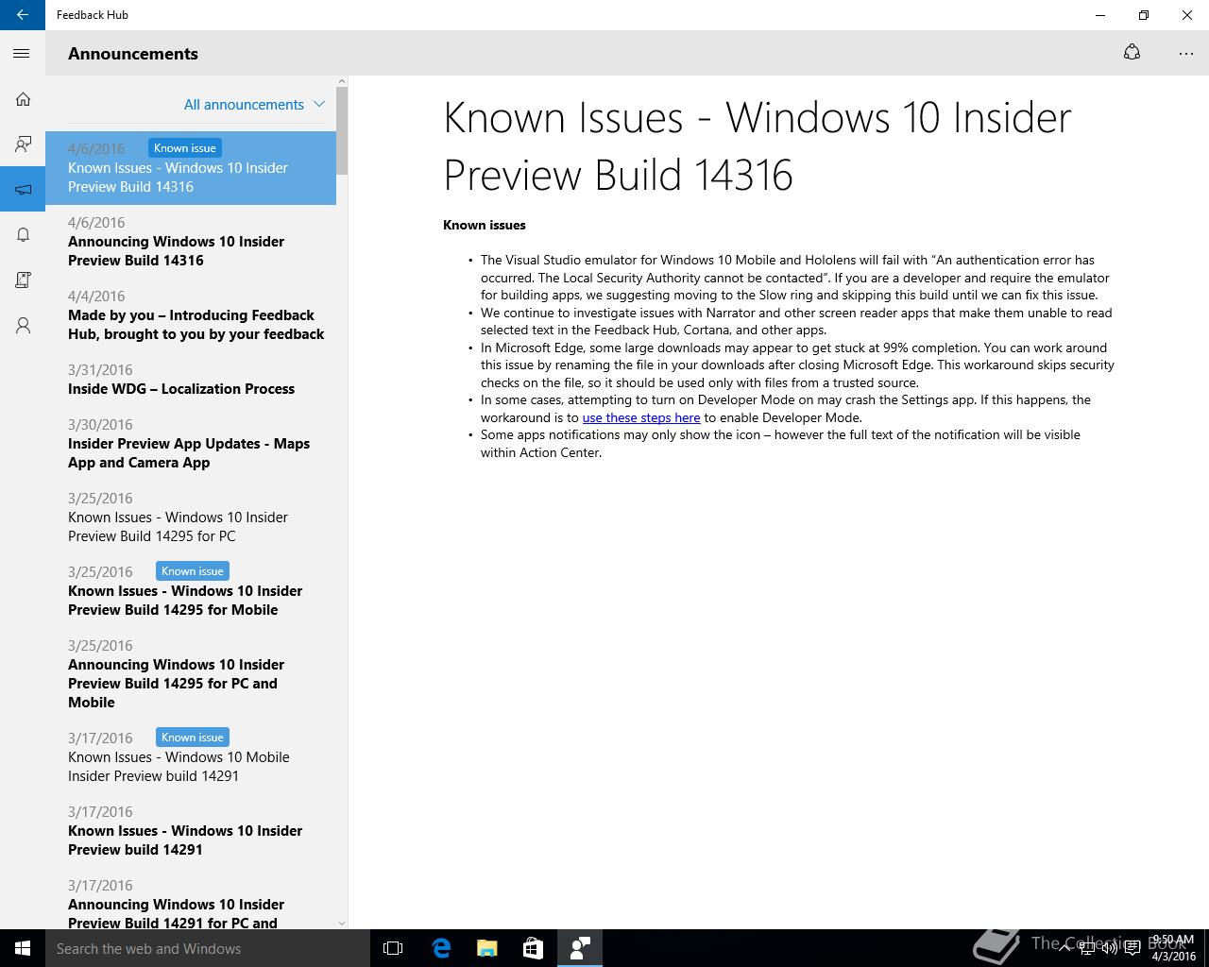Open File Explorer from the taskbar
The height and width of the screenshot is (967, 1209).
pyautogui.click(x=487, y=948)
